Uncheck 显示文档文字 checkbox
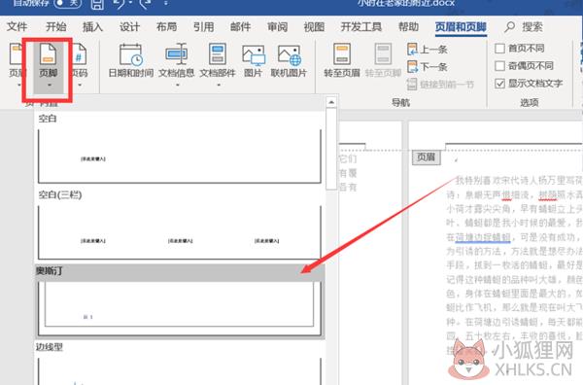Image resolution: width=583 pixels, height=385 pixels. (x=499, y=84)
